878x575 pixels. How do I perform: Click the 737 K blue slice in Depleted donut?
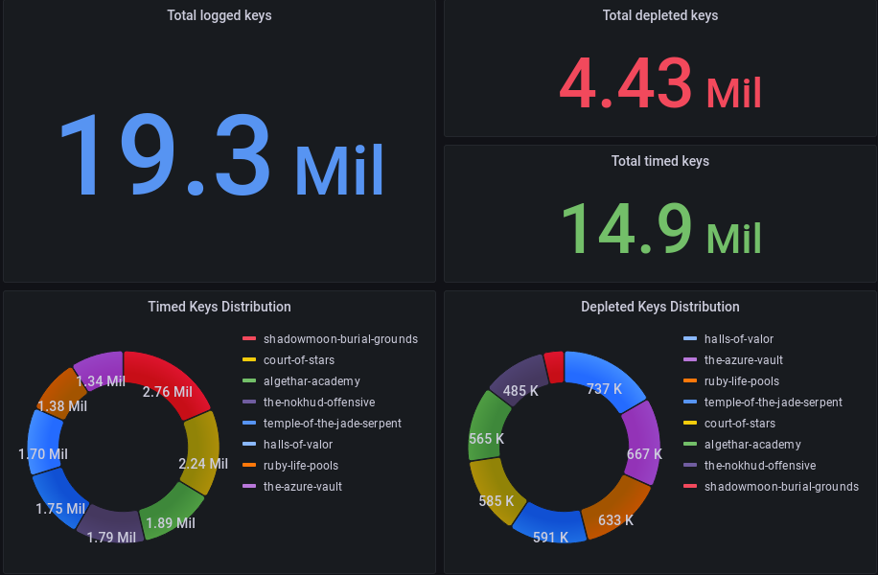(x=608, y=377)
